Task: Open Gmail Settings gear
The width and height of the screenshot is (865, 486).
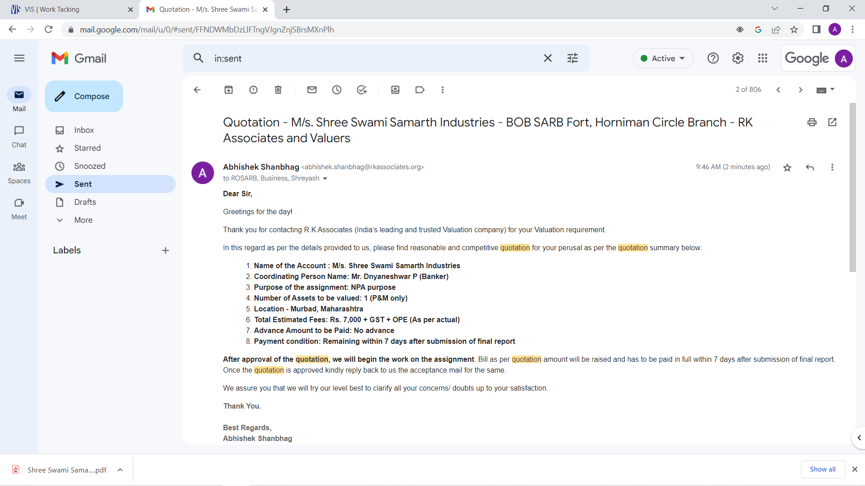Action: click(738, 58)
